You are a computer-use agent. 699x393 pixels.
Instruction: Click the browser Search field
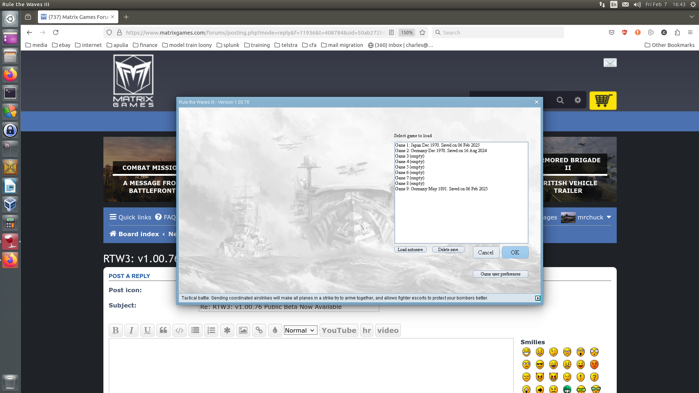tap(498, 32)
